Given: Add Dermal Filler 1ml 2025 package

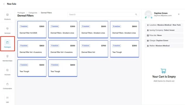Looking at the screenshot, I should point(32,30).
